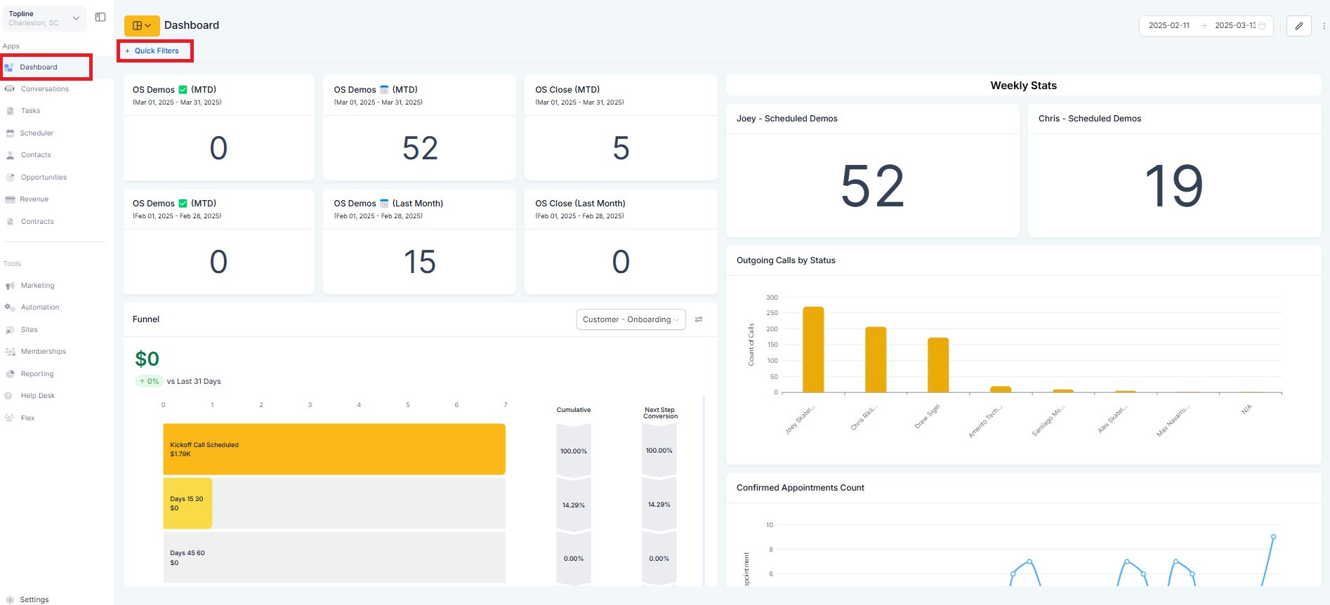Click the Conversations chat icon
The width and height of the screenshot is (1330, 605).
pyautogui.click(x=10, y=89)
